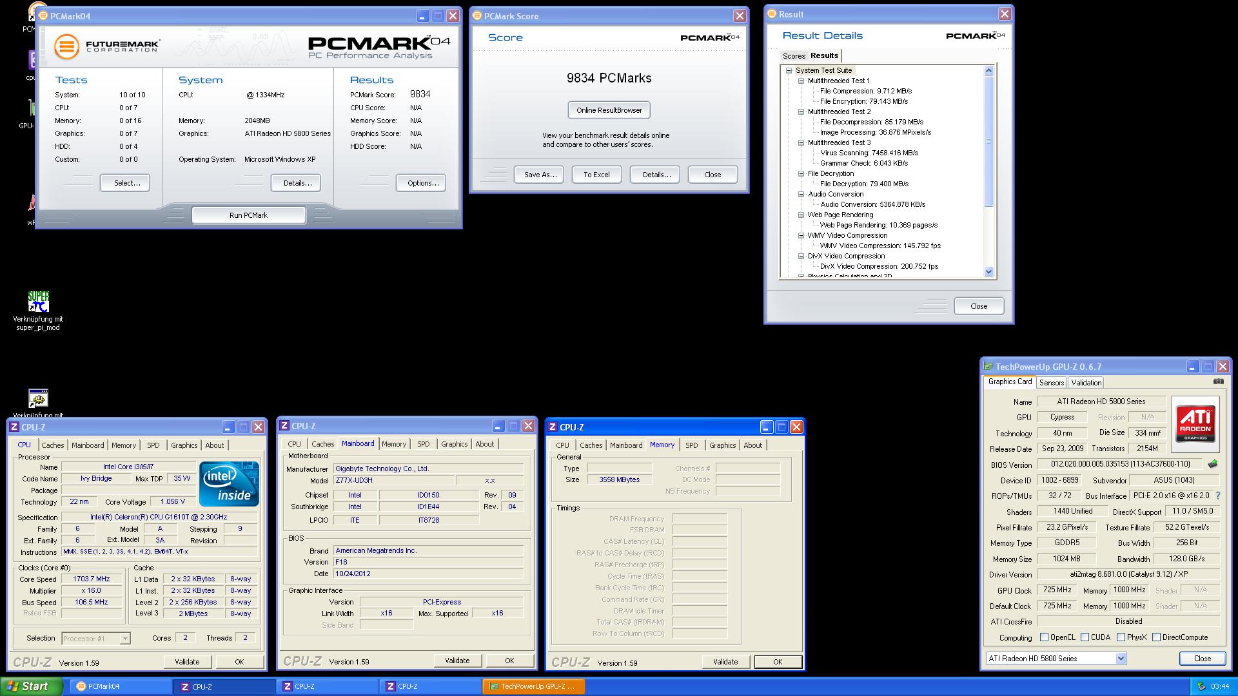Collapse Multithreaded Test 2 node
This screenshot has width=1238, height=696.
coord(801,111)
